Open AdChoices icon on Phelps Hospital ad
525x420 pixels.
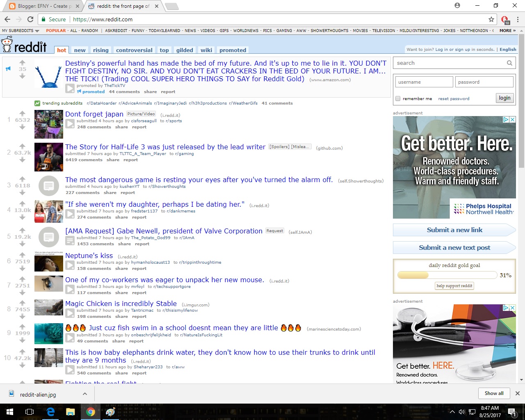pos(506,120)
